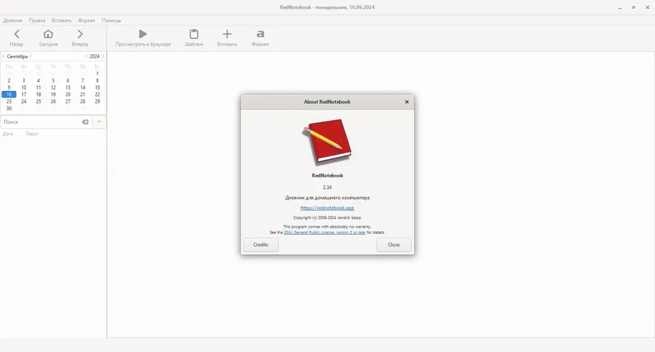The width and height of the screenshot is (655, 352).
Task: Go to previous year before 2024
Action: pos(86,56)
